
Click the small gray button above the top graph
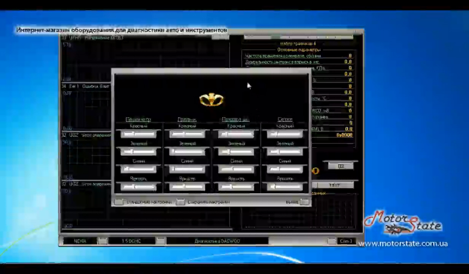click(220, 37)
